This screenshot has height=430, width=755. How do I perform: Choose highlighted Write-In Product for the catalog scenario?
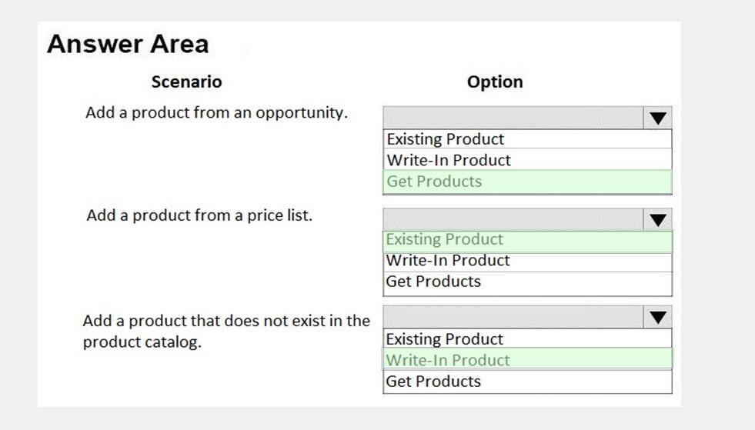click(x=527, y=359)
